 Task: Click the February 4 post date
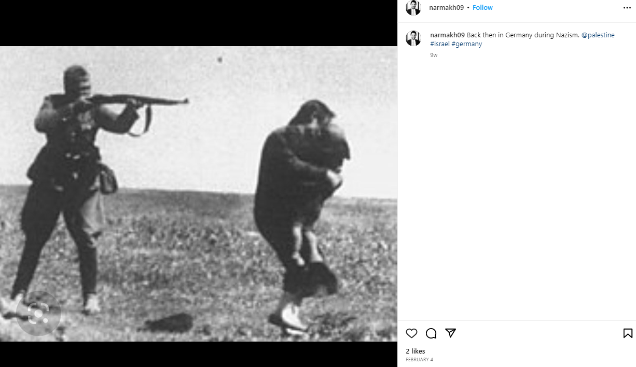pos(419,360)
